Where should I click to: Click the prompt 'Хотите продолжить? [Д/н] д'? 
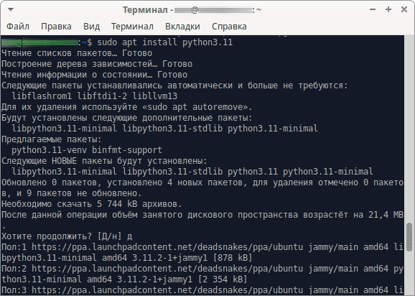(67, 236)
